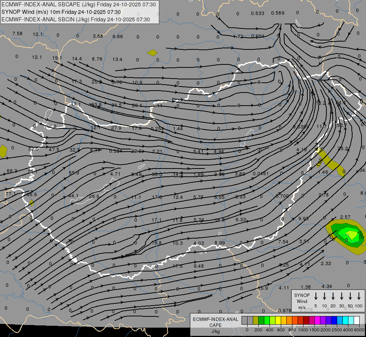
Task: Click the grid value 0.589
Action: click(x=278, y=13)
